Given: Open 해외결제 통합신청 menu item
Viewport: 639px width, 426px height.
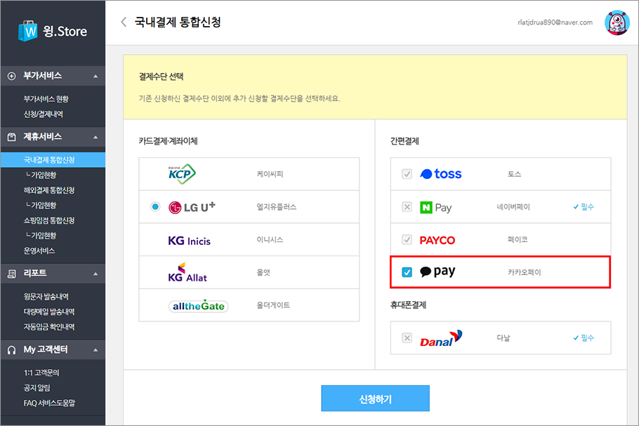Looking at the screenshot, I should (x=49, y=190).
